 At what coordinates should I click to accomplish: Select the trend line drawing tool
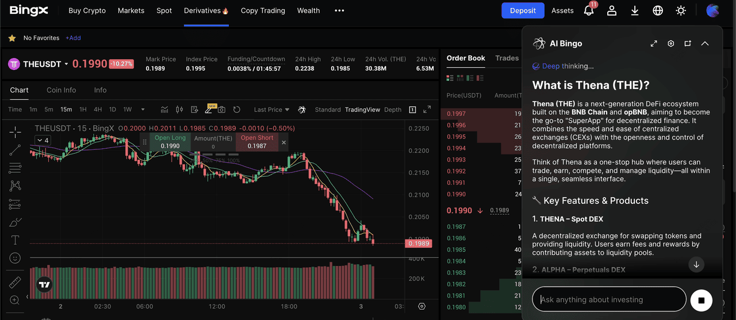click(x=15, y=150)
